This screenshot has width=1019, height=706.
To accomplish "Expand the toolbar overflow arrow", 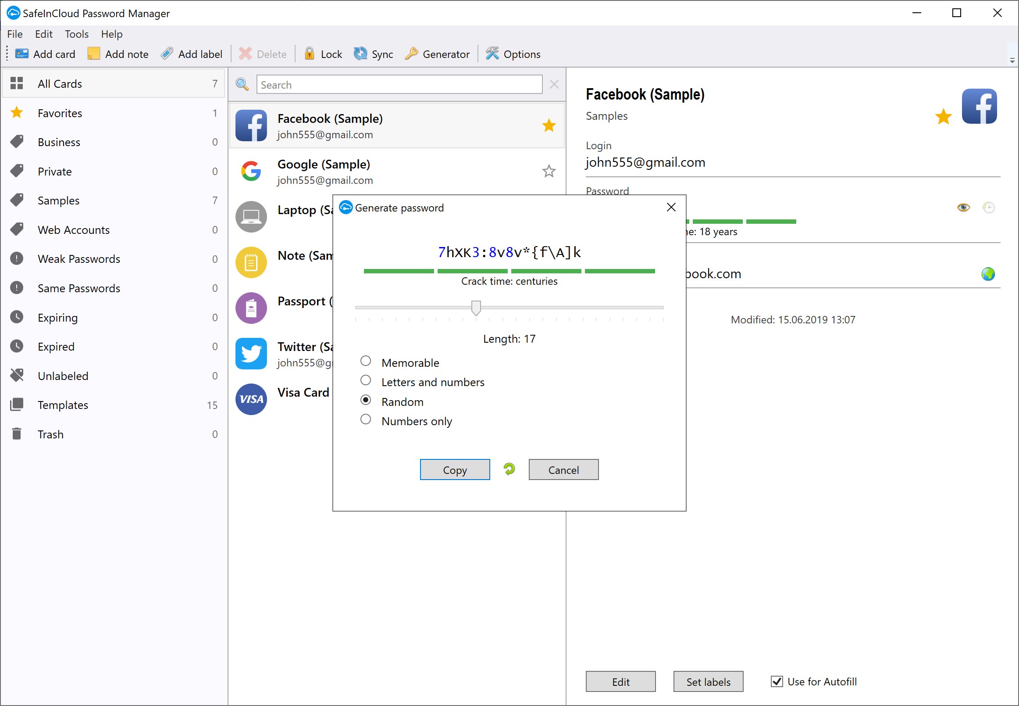I will [1012, 61].
